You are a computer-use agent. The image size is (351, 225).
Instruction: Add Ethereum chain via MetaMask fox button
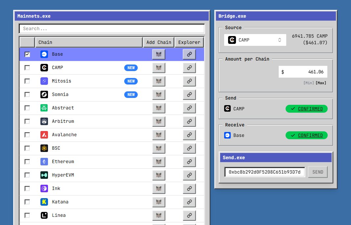(x=159, y=162)
